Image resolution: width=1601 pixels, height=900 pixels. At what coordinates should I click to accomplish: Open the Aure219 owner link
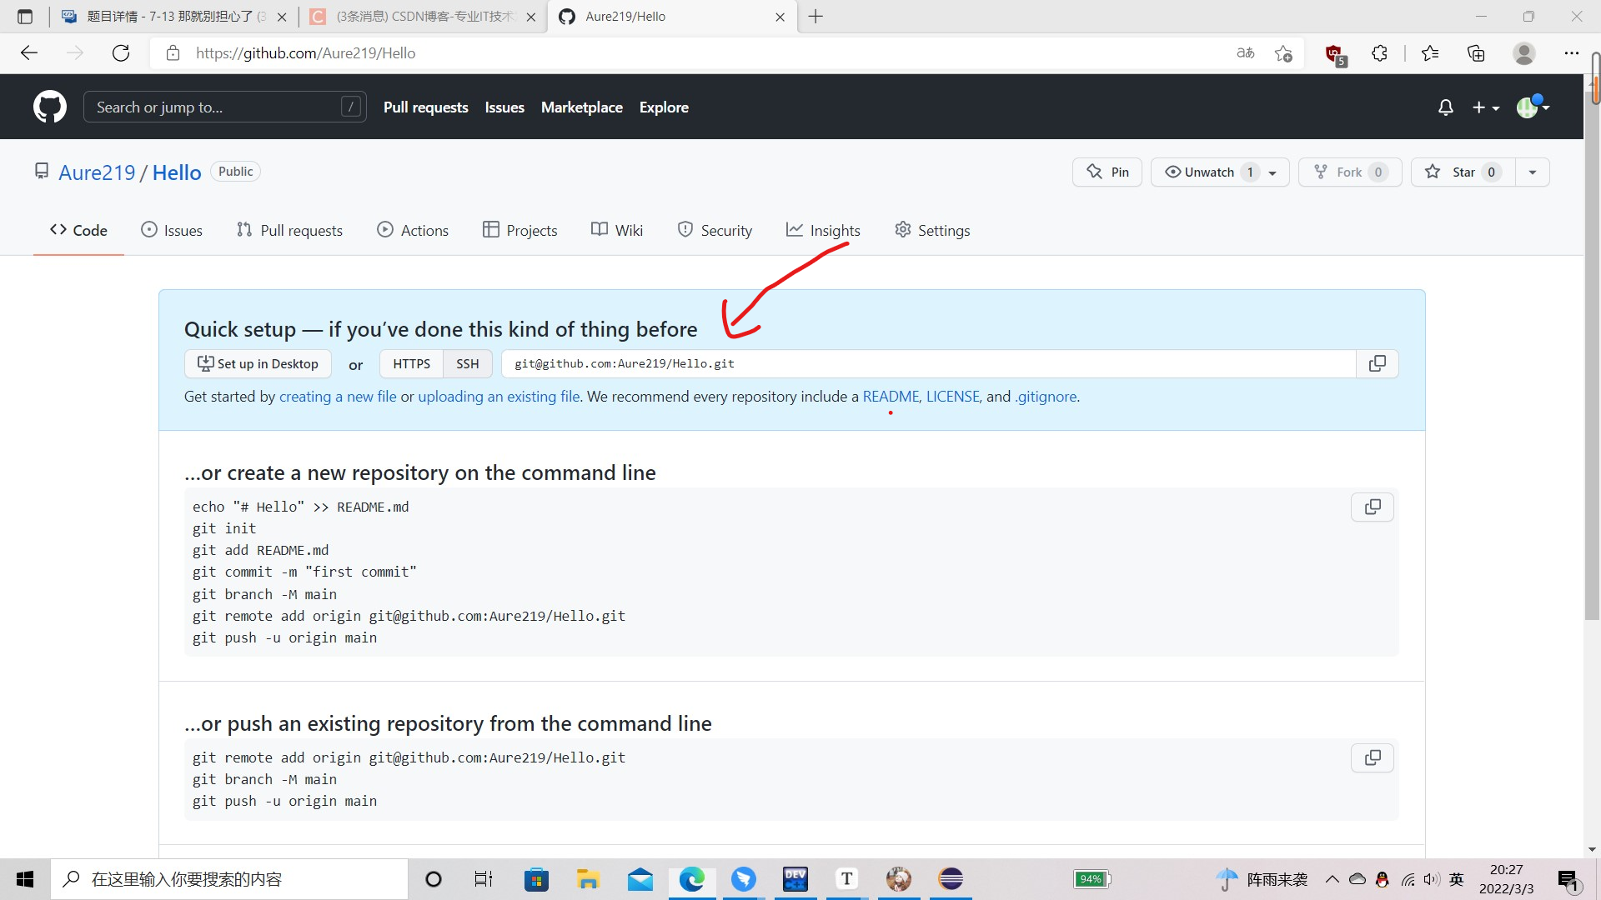click(97, 172)
